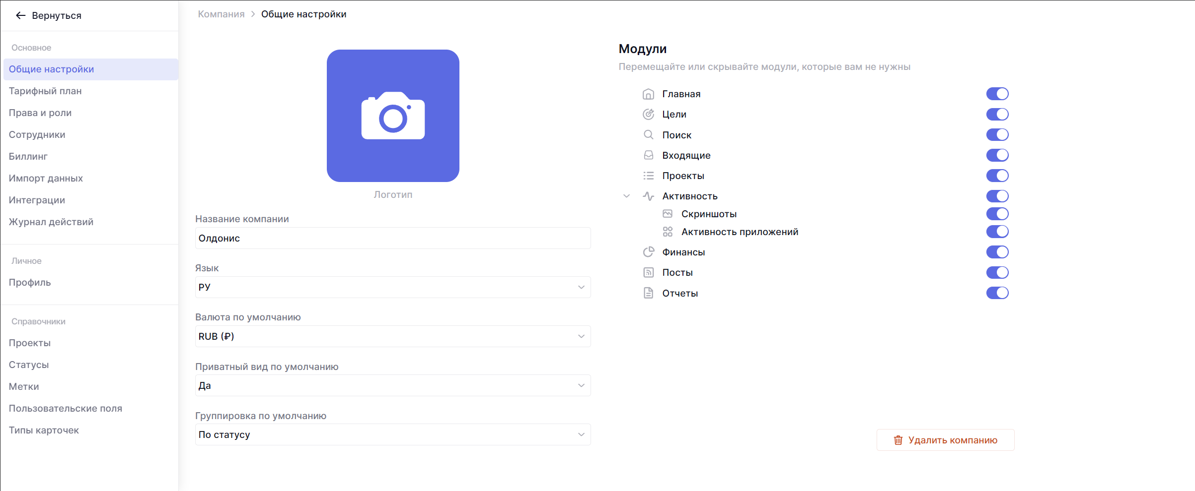Disable the Главная module toggle
The image size is (1195, 491).
tap(997, 94)
